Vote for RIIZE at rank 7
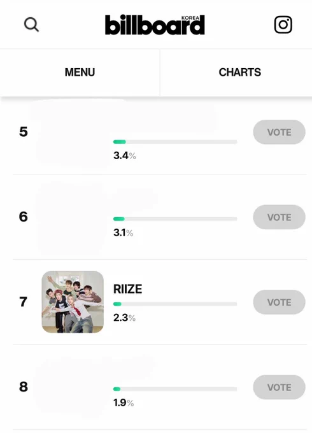The image size is (312, 433). tap(279, 302)
